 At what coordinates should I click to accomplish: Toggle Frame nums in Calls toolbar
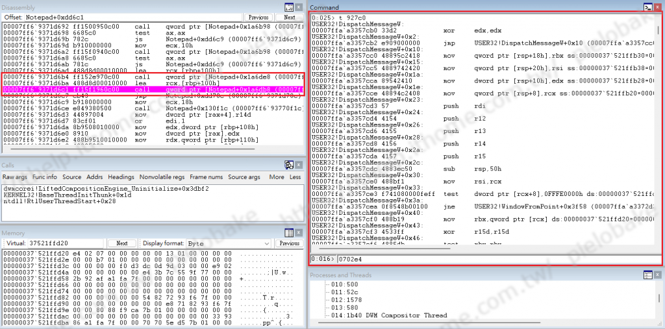point(206,177)
